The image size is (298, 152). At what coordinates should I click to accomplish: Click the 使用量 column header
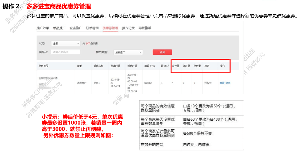tap(197, 66)
